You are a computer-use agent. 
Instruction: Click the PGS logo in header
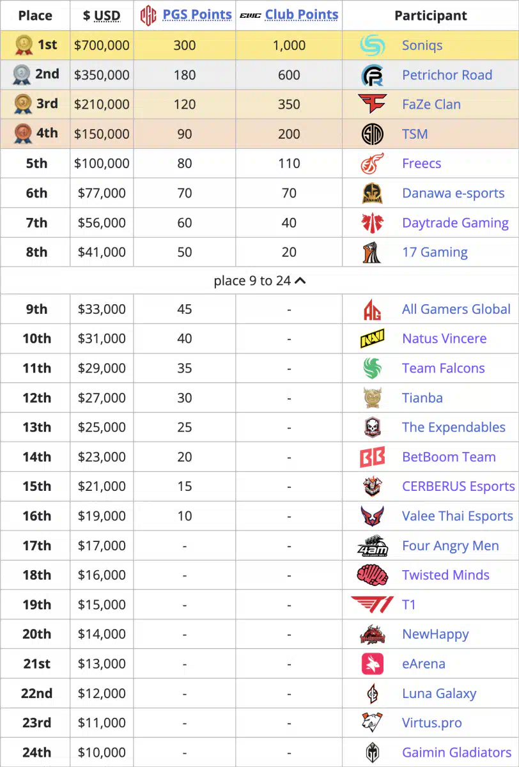pos(148,15)
